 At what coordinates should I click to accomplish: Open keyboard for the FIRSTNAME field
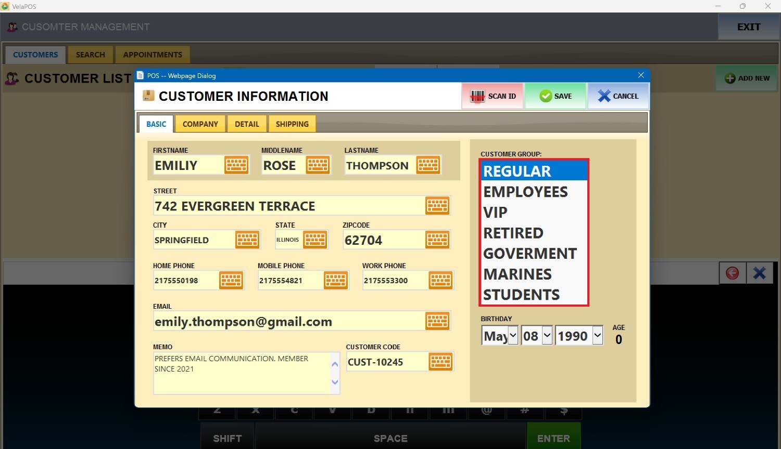pos(236,165)
